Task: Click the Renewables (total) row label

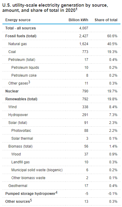Action: click(x=21, y=99)
